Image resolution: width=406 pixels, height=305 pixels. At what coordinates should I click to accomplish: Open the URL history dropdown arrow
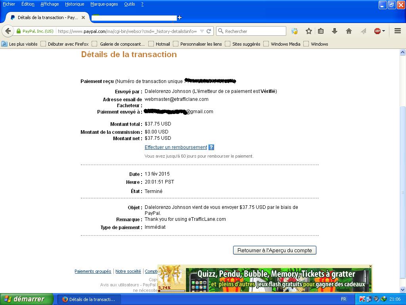coord(202,31)
